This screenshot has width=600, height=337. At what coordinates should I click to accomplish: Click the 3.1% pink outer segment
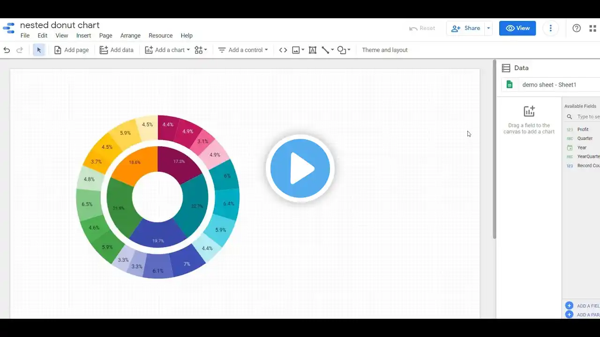coord(203,141)
